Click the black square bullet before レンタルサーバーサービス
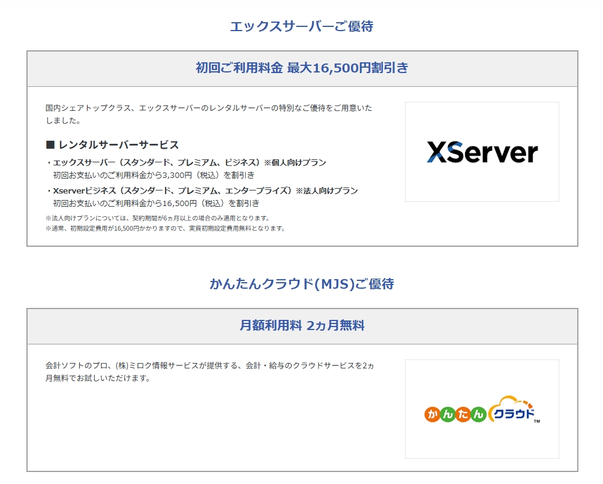The image size is (603, 484). (50, 145)
